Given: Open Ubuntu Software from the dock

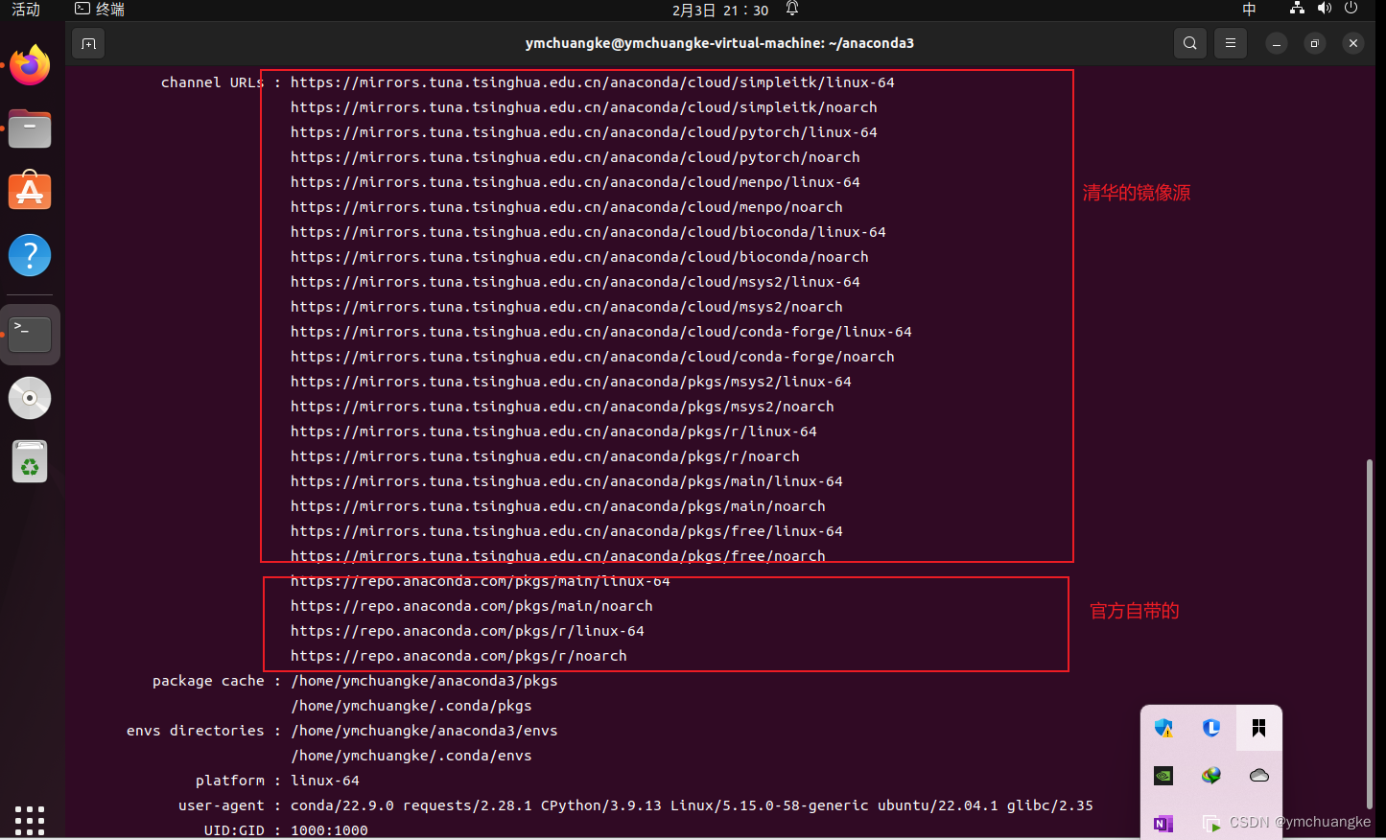Looking at the screenshot, I should coord(30,192).
